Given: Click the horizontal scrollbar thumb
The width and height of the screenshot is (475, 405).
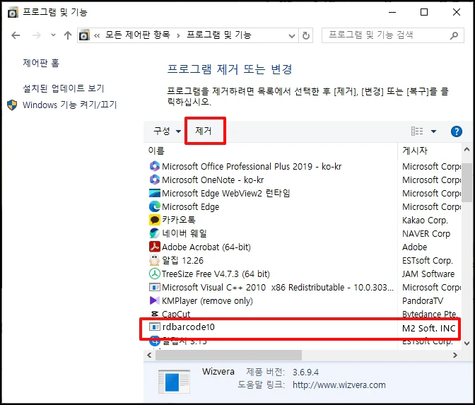Looking at the screenshot, I should [x=228, y=355].
